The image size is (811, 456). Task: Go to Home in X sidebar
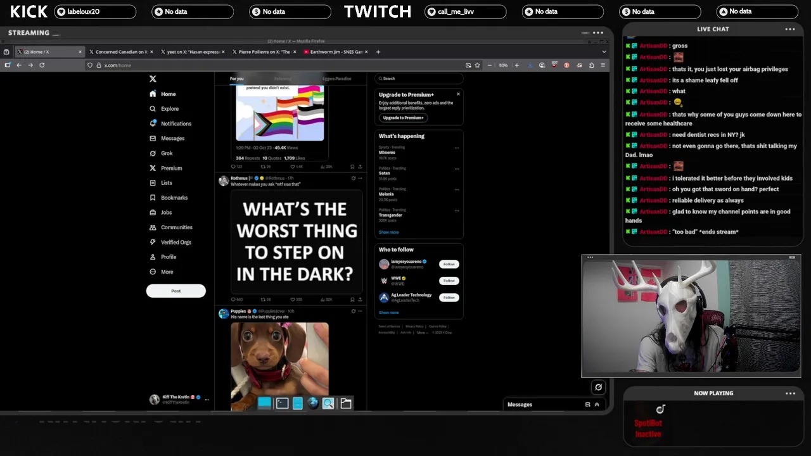point(162,94)
